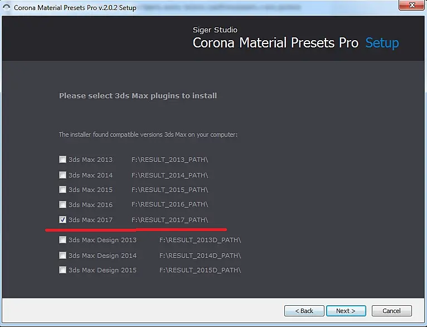Viewport: 427px width, 327px height.
Task: Click 'The installer found compatible versions' text
Action: (148, 134)
